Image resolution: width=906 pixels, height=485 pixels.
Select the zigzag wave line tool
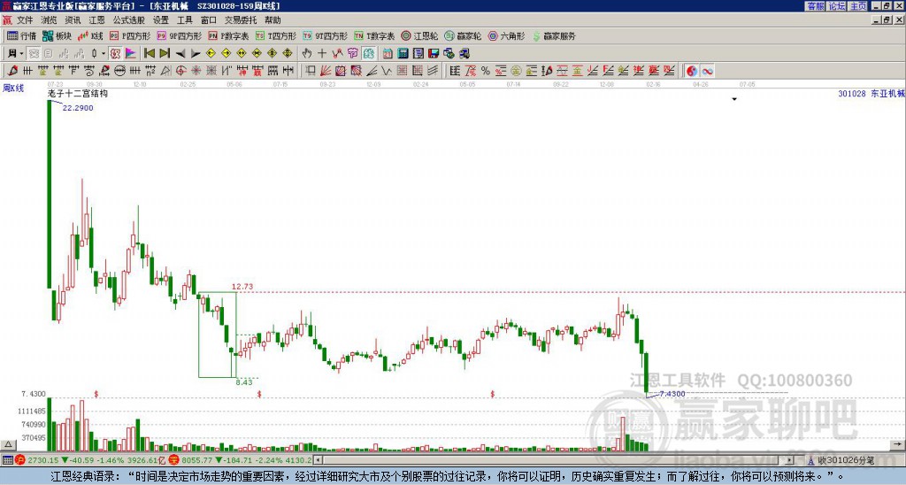click(387, 71)
